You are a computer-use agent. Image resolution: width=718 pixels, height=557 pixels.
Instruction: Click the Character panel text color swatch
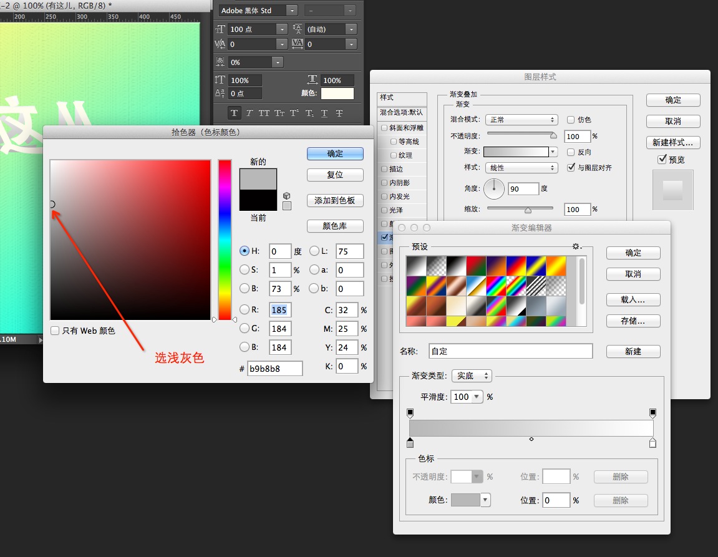[337, 94]
